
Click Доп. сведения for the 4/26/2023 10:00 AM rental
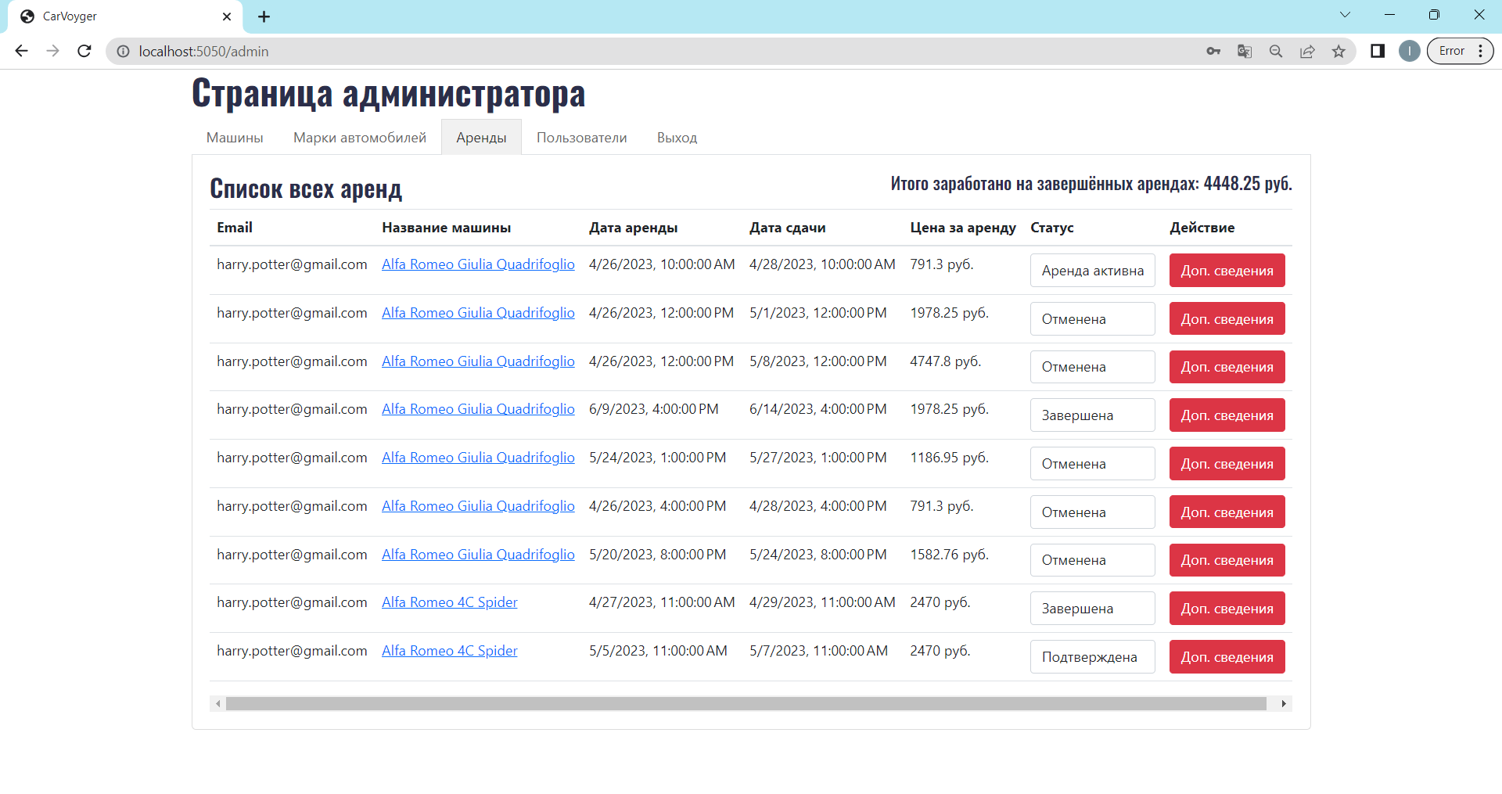[x=1227, y=271]
